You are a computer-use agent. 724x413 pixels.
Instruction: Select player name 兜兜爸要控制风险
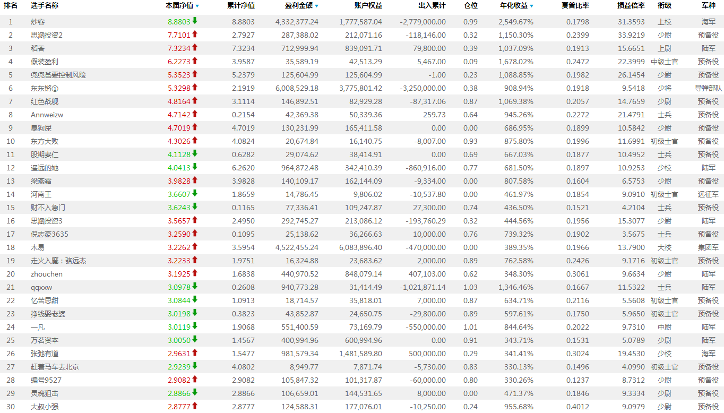pos(58,75)
